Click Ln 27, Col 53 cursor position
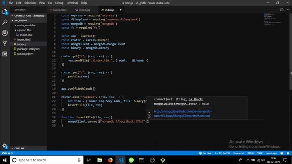292x164 pixels. [x=222, y=153]
